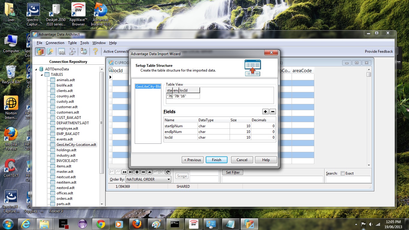Click the Search input field
This screenshot has height=230, width=409.
point(348,179)
